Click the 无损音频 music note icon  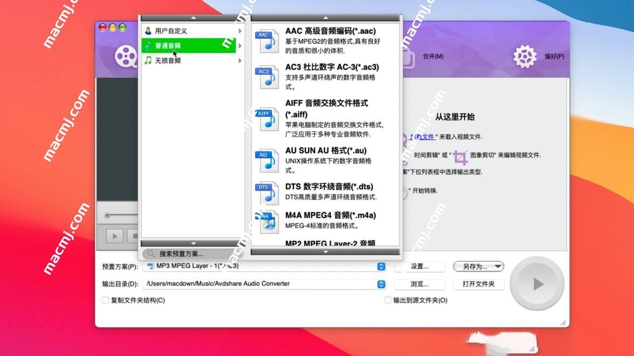click(148, 60)
